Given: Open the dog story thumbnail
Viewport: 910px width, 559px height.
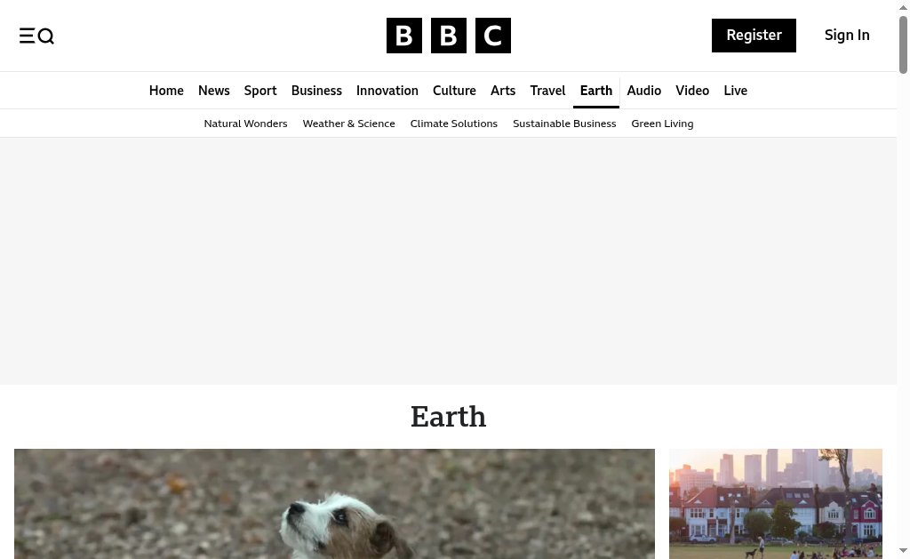Looking at the screenshot, I should click(334, 504).
